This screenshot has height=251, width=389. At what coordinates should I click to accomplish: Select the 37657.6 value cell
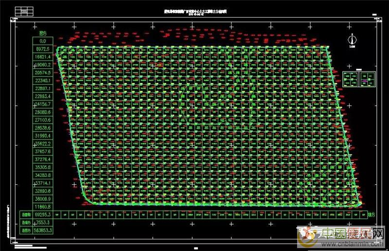(x=41, y=151)
